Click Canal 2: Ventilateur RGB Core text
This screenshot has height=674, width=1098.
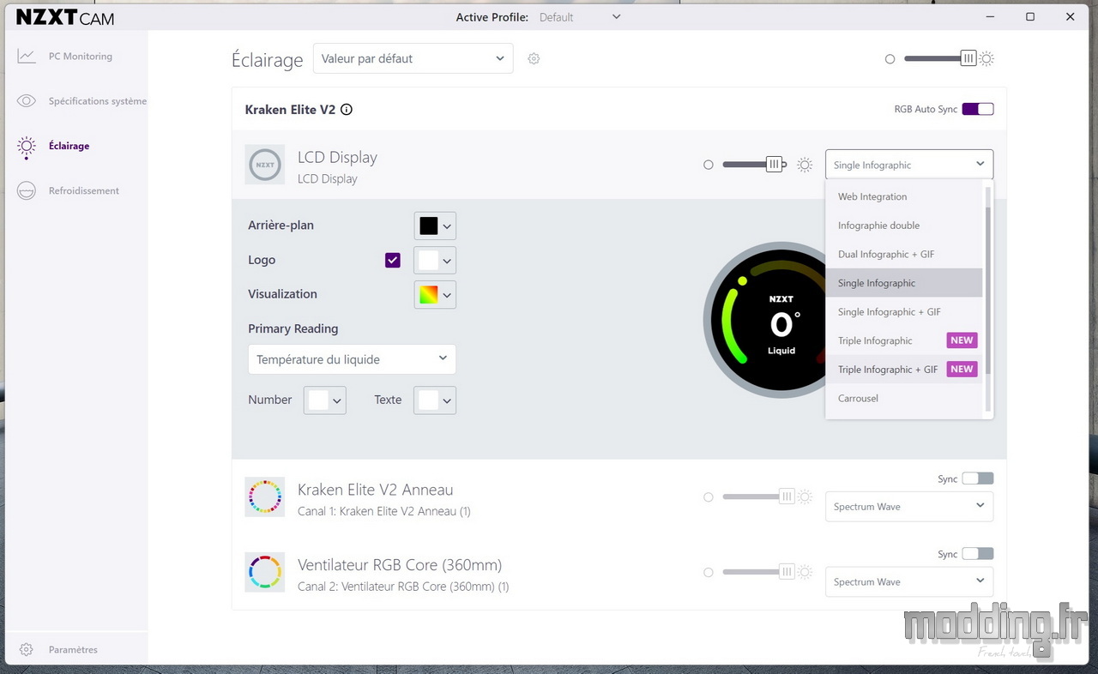tap(403, 587)
